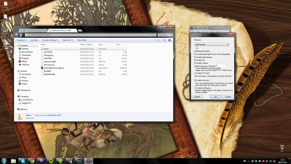Open Skype from the taskbar
The width and height of the screenshot is (291, 164).
pyautogui.click(x=23, y=161)
